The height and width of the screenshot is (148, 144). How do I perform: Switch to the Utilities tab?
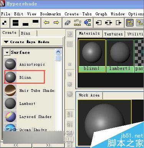coord(135,34)
